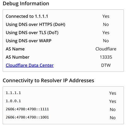Screen dimensions: 126x125
Task: Click the No value for DNS over HTTPS
Action: click(106, 25)
